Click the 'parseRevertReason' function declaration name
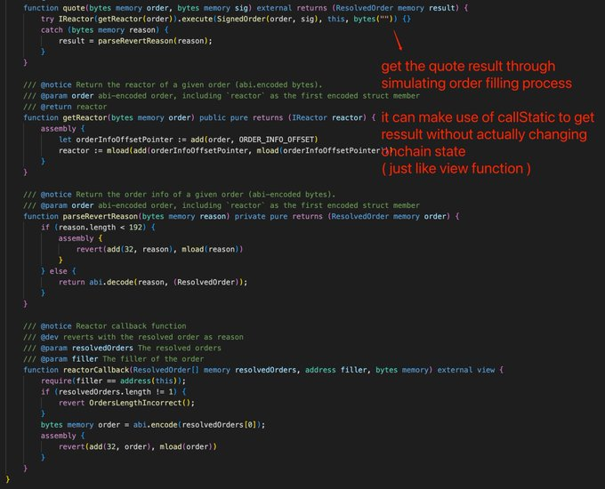Screen dimensions: 605x489 tap(100, 216)
